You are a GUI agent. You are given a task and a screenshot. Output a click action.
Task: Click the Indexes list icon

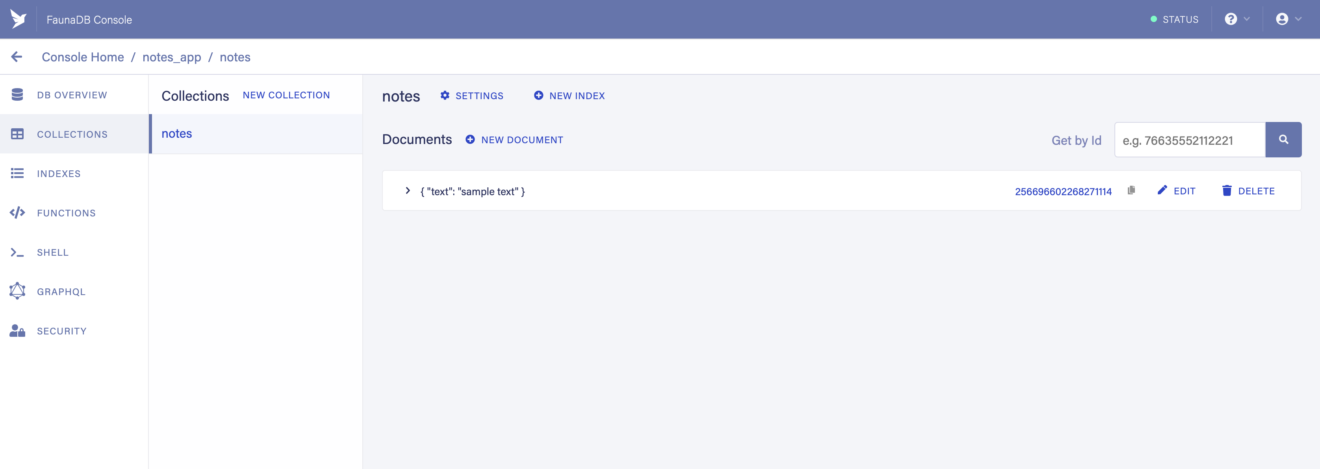point(17,174)
